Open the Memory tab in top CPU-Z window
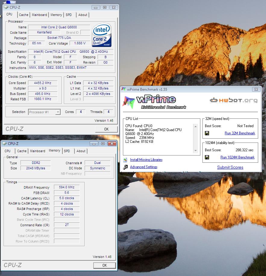Image resolution: width=266 pixels, height=276 pixels. 56,15
